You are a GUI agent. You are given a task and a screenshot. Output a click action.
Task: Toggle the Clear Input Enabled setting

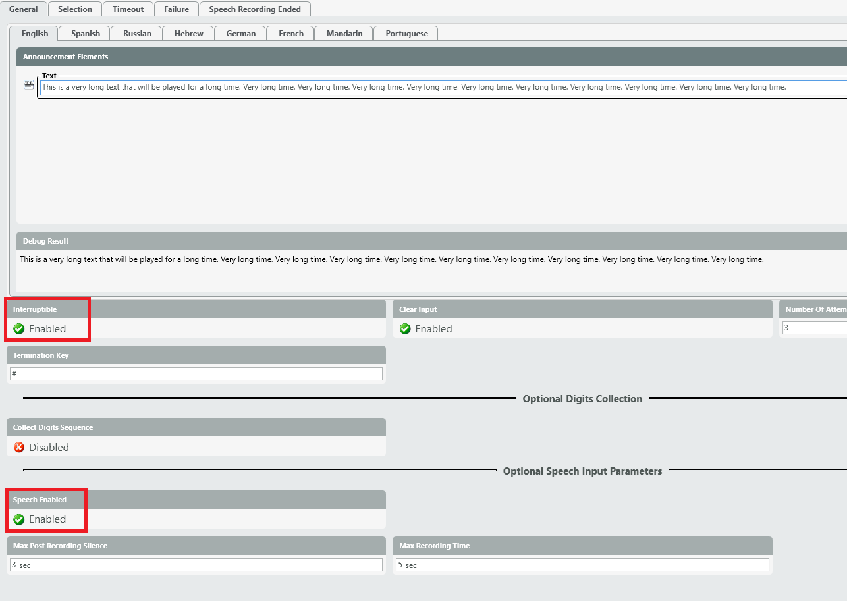pos(433,328)
